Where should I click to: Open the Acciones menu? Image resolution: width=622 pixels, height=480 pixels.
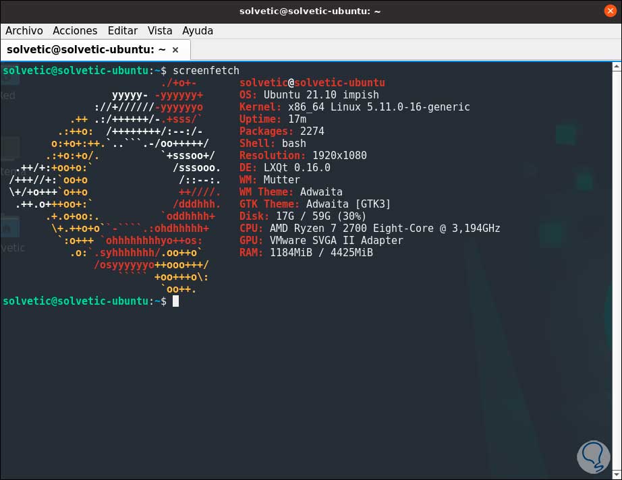(x=75, y=30)
